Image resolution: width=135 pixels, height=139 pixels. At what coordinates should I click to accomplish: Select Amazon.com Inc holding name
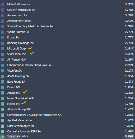click(17, 15)
